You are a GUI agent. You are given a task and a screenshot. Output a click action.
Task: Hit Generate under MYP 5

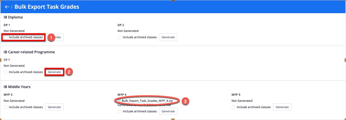[282, 107]
